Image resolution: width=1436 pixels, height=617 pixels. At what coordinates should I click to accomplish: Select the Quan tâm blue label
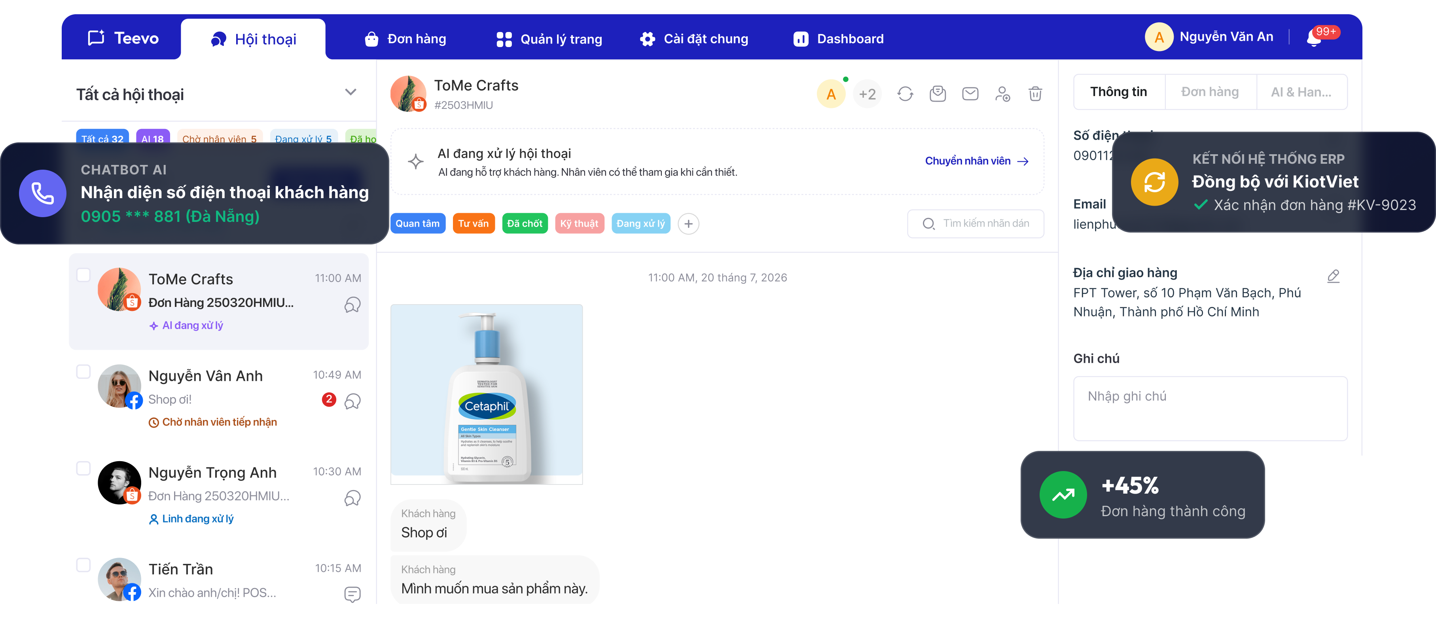tap(417, 223)
